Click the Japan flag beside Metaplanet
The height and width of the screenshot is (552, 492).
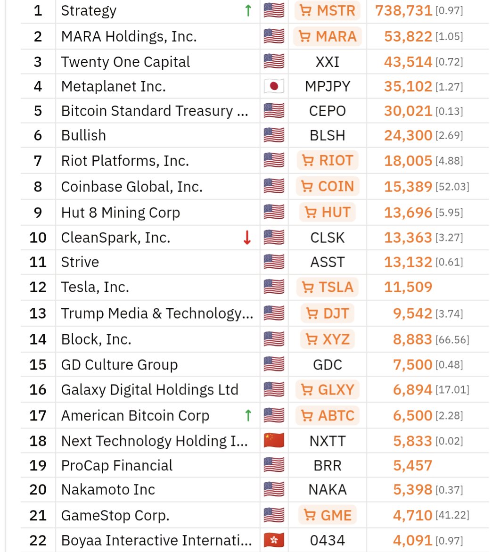coord(274,86)
